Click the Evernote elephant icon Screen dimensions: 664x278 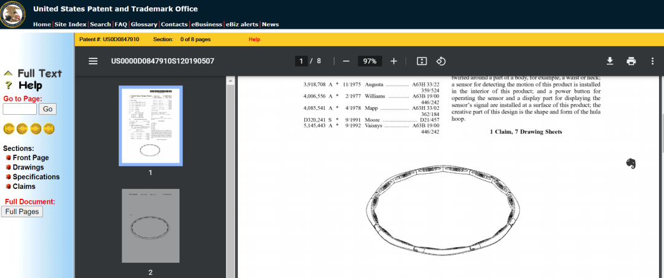(x=631, y=163)
